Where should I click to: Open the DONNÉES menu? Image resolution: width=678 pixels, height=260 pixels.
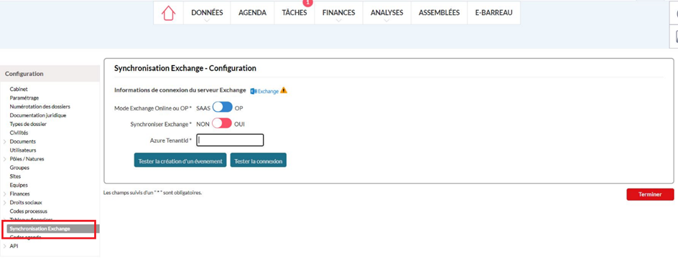coord(207,13)
